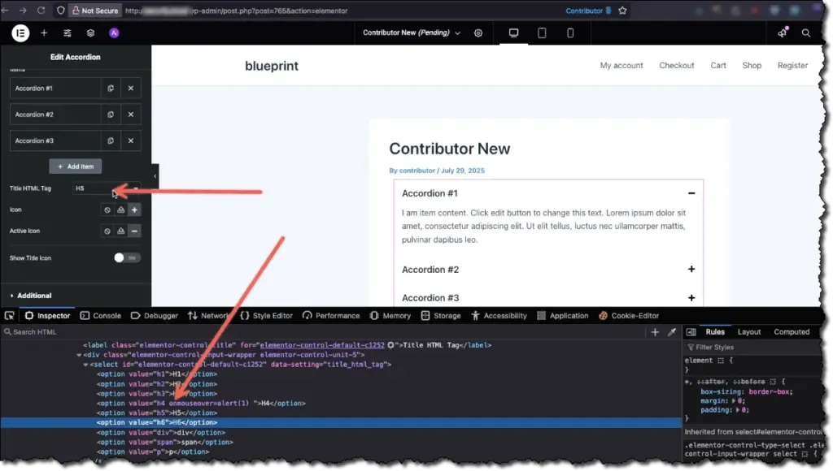
Task: Switch to mobile preview mode
Action: point(570,32)
